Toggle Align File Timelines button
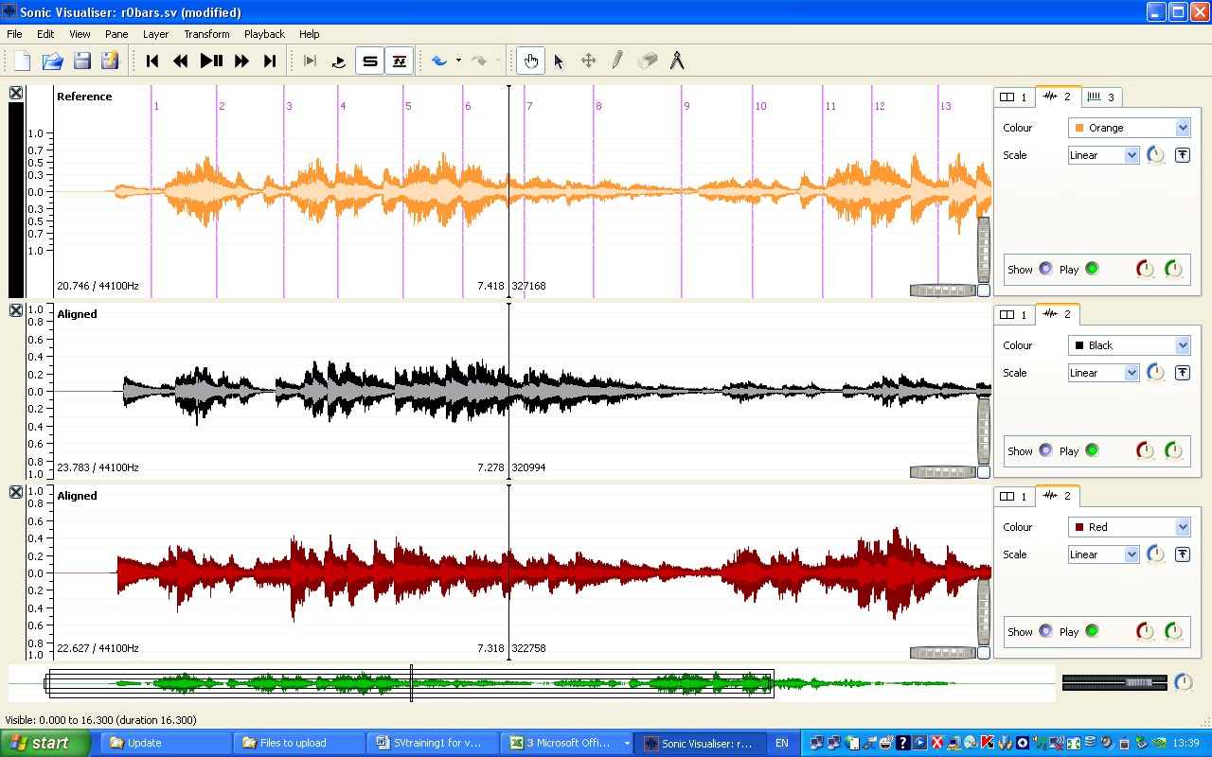The width and height of the screenshot is (1212, 757). tap(400, 61)
